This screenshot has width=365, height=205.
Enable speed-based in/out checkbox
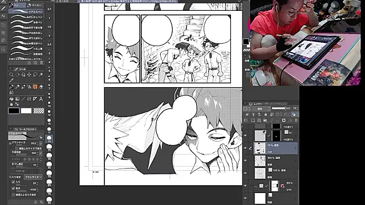coord(13,195)
